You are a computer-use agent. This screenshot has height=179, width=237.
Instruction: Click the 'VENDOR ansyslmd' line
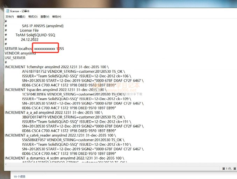coord(20,53)
